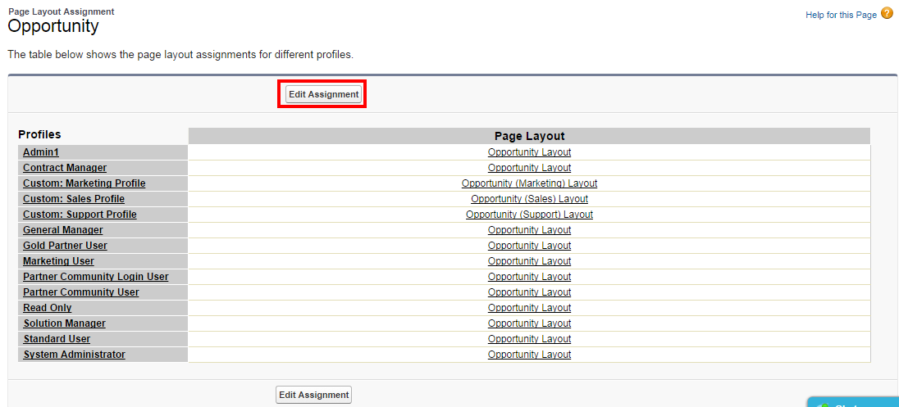Open the Admin1 profile link

41,152
